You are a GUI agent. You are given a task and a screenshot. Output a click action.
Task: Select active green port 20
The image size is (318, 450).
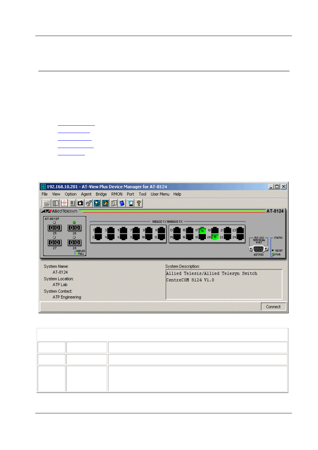coord(215,237)
